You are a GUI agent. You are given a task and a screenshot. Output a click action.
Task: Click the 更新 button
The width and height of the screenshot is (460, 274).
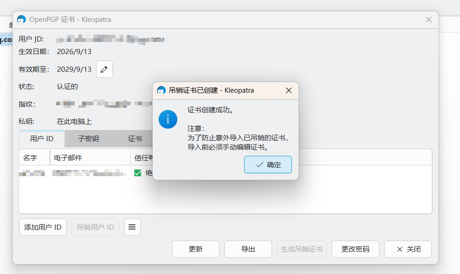(195, 249)
